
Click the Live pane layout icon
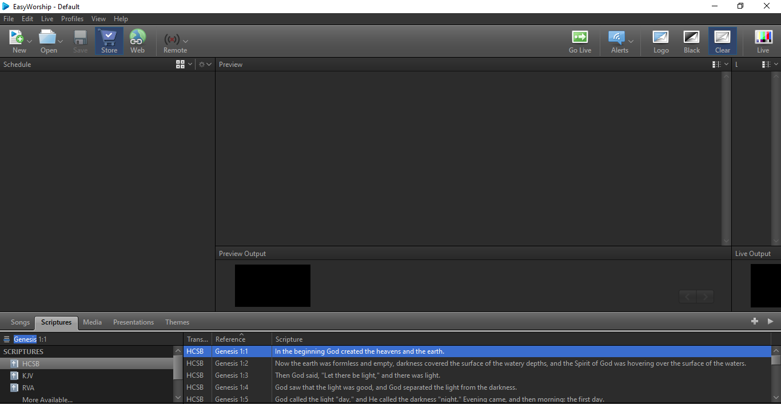(x=766, y=65)
